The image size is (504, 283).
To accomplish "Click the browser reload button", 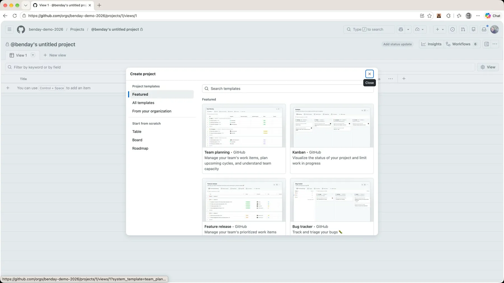I will click(x=15, y=16).
